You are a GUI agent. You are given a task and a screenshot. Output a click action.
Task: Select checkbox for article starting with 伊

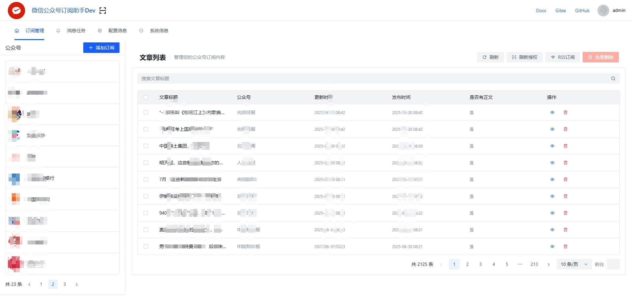(146, 196)
